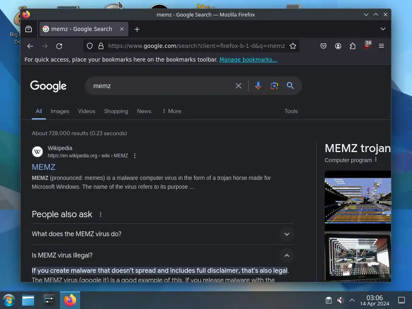412x309 pixels.
Task: Click the About 728,000 results text
Action: point(79,133)
